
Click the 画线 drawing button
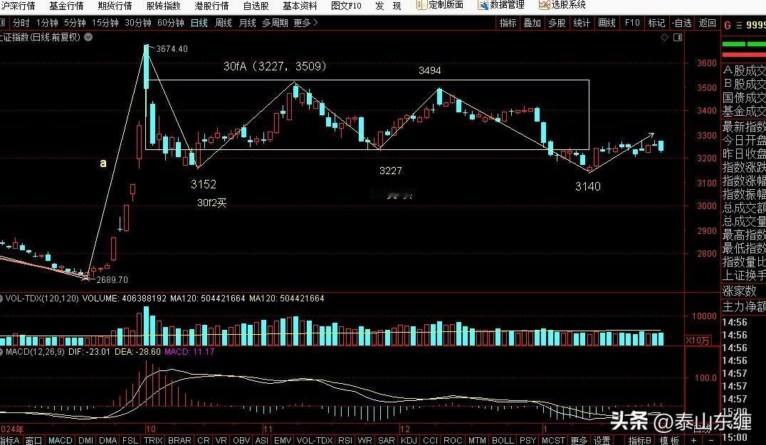click(x=607, y=23)
